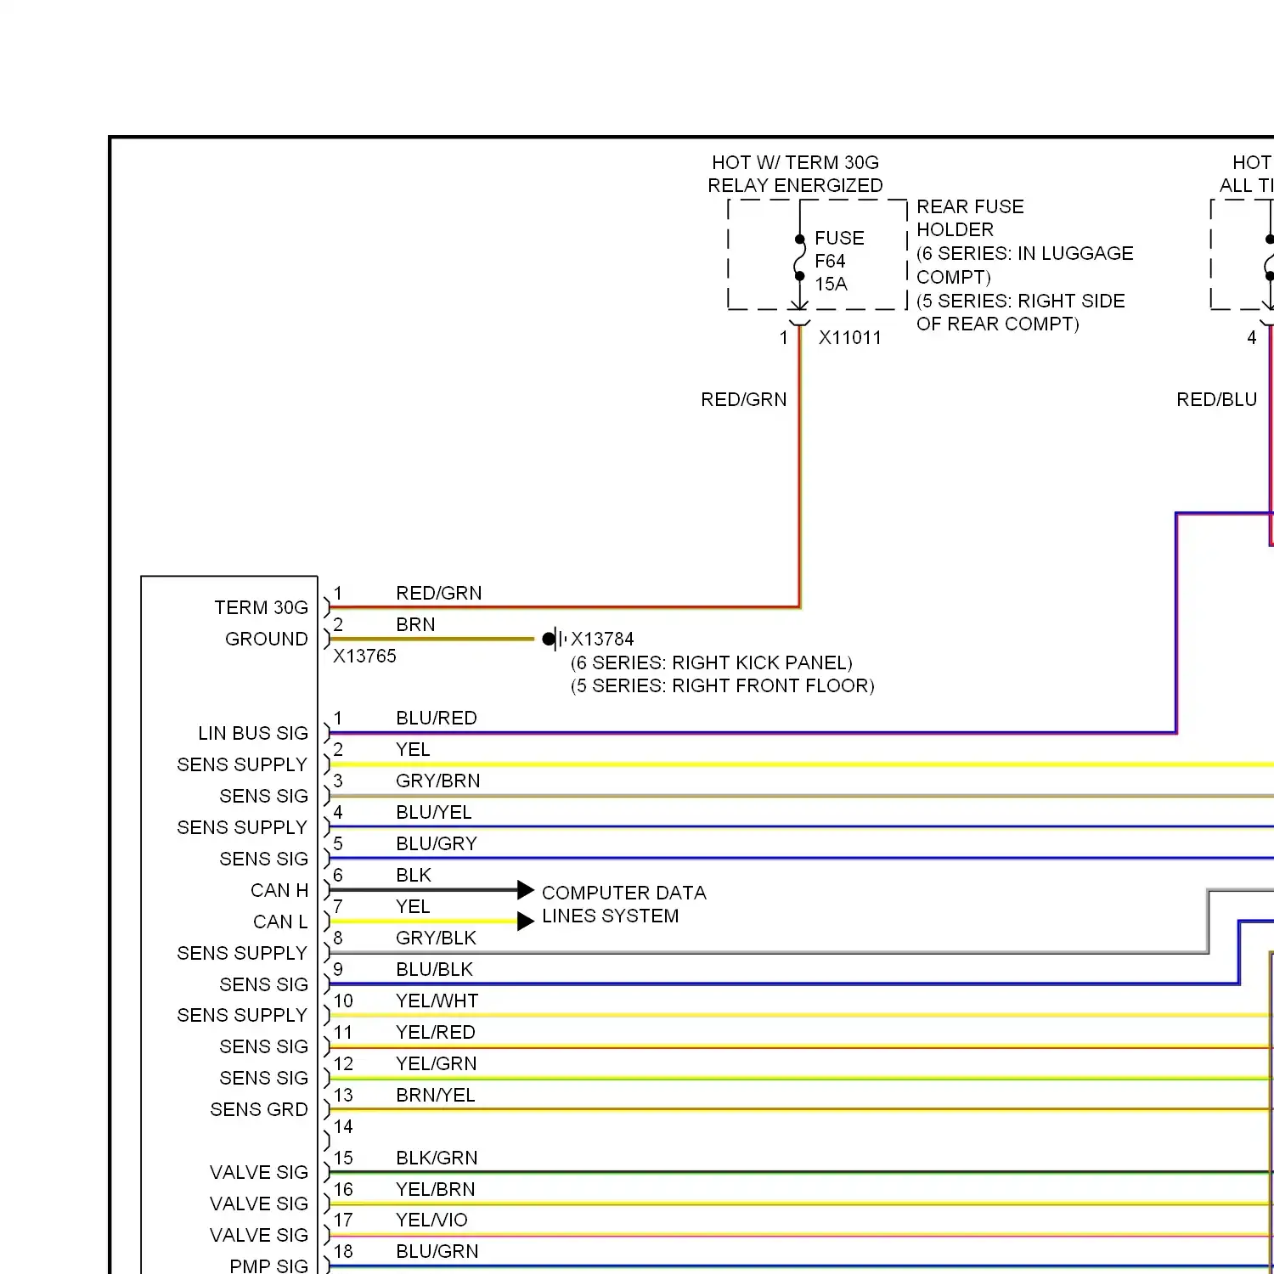Click the YEL label on pin 7
The height and width of the screenshot is (1274, 1274).
pyautogui.click(x=413, y=906)
